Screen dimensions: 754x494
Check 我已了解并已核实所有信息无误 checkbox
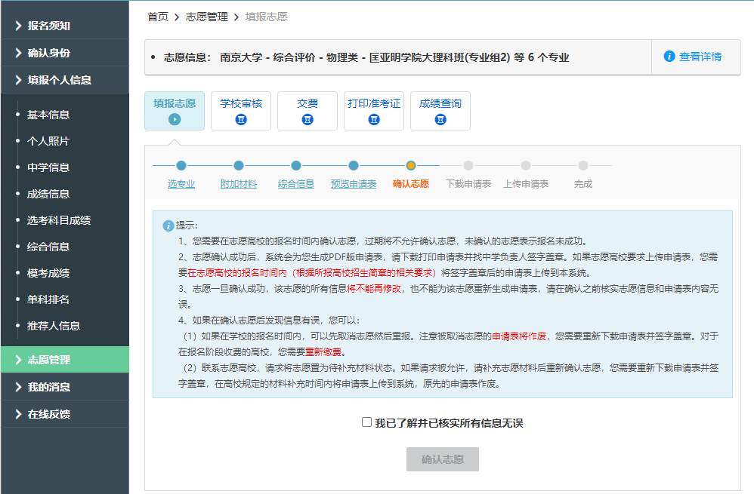(x=367, y=422)
